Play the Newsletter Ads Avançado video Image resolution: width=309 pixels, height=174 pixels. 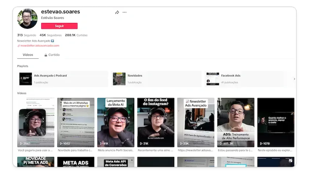[196, 122]
